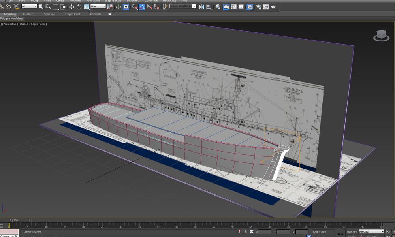Click the Set Key button
The width and height of the screenshot is (395, 237).
tap(351, 236)
